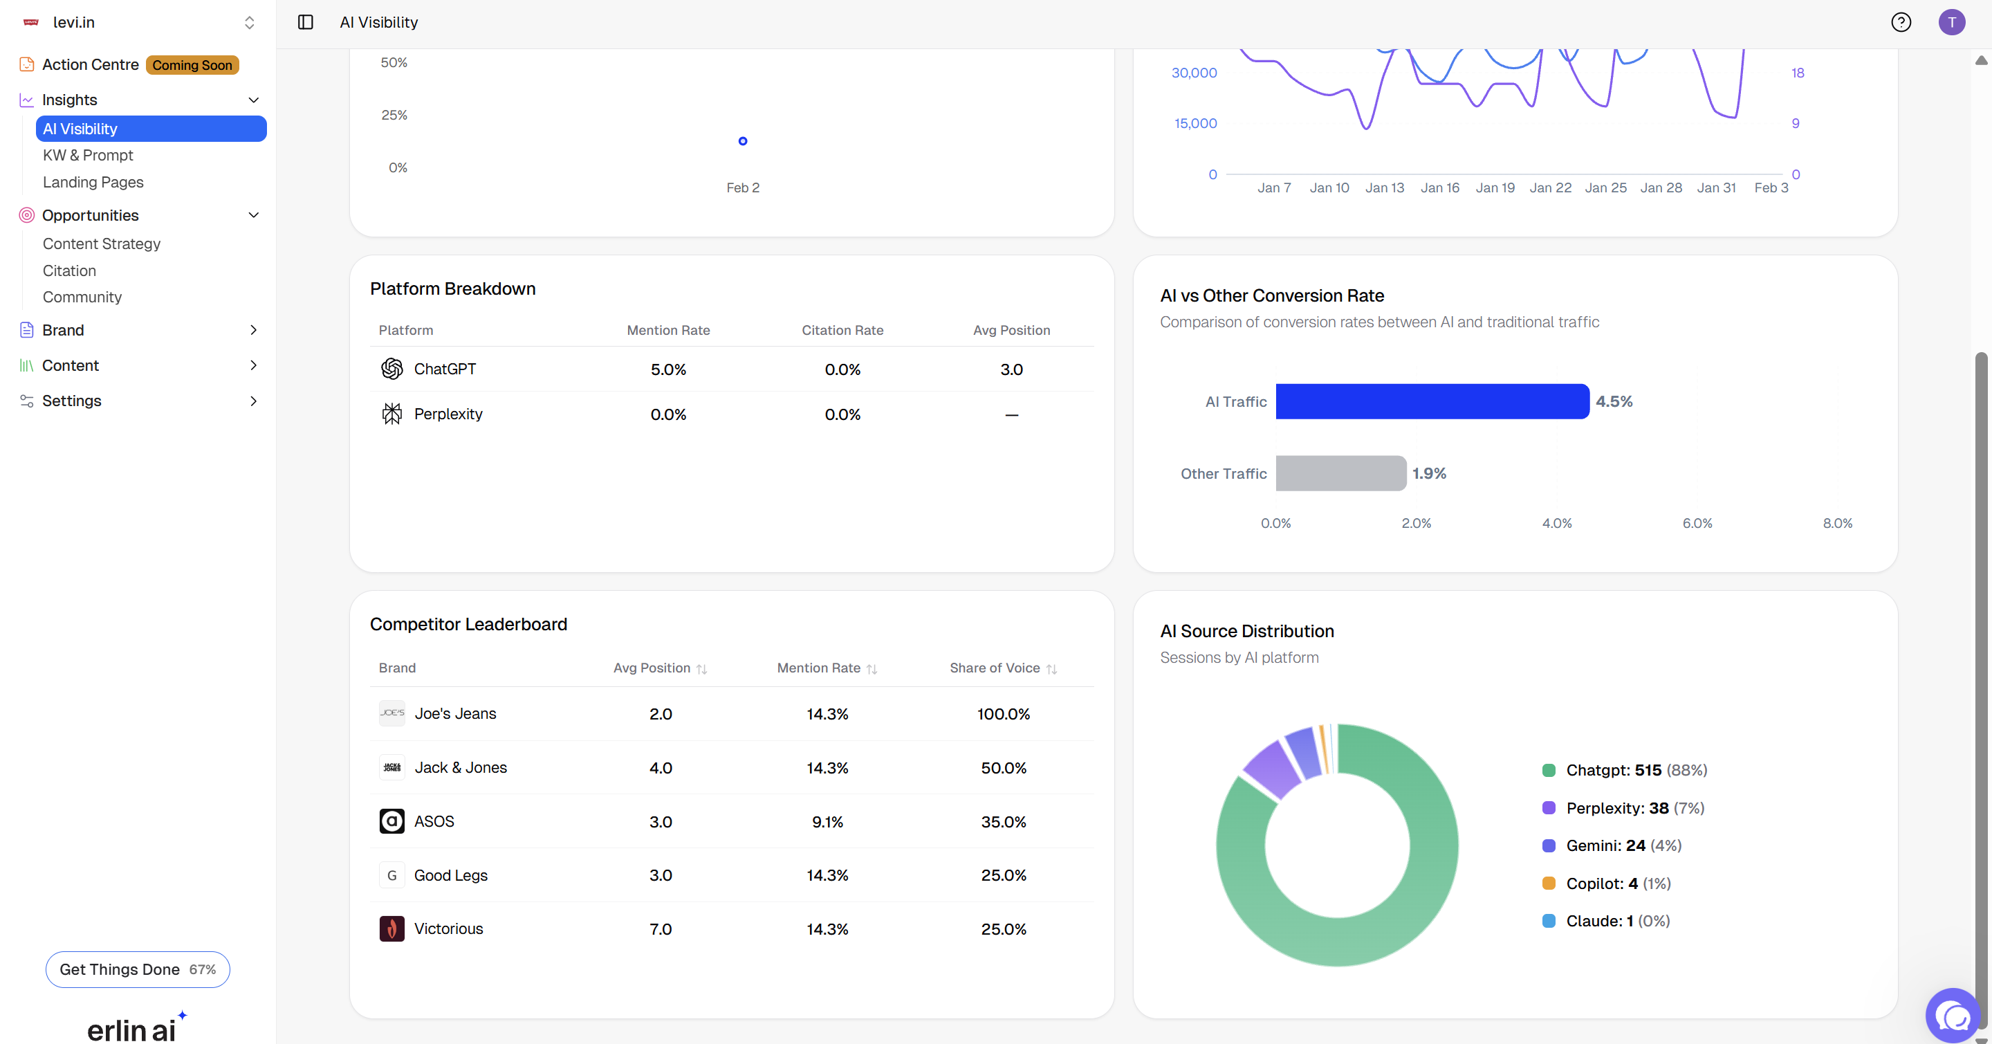1992x1044 pixels.
Task: Click the Good Legs brand name
Action: 451,875
